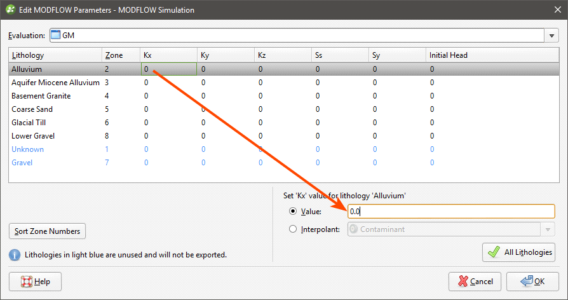Click the red X Cancel icon
Screen dimensions: 568x300
pos(463,282)
